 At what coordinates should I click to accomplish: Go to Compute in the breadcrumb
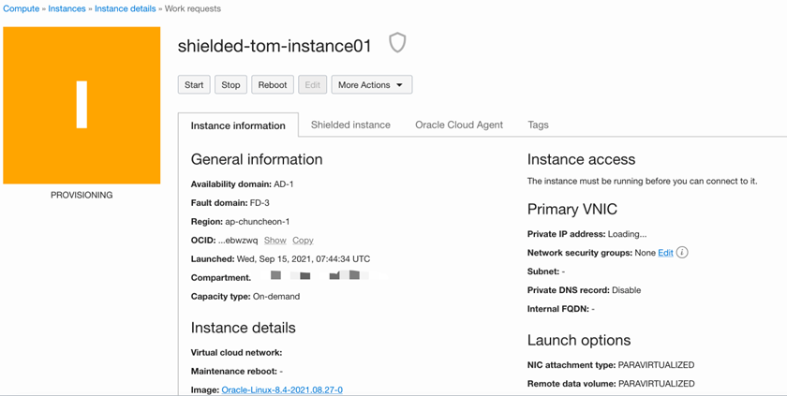click(22, 8)
